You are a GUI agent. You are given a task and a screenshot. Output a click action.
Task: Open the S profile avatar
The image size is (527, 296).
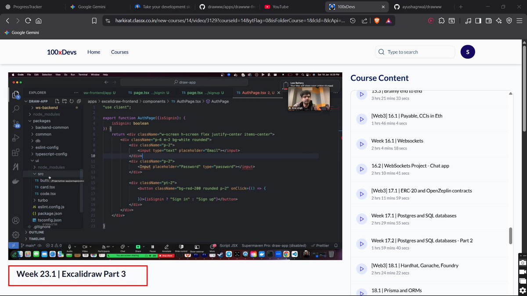pyautogui.click(x=468, y=52)
